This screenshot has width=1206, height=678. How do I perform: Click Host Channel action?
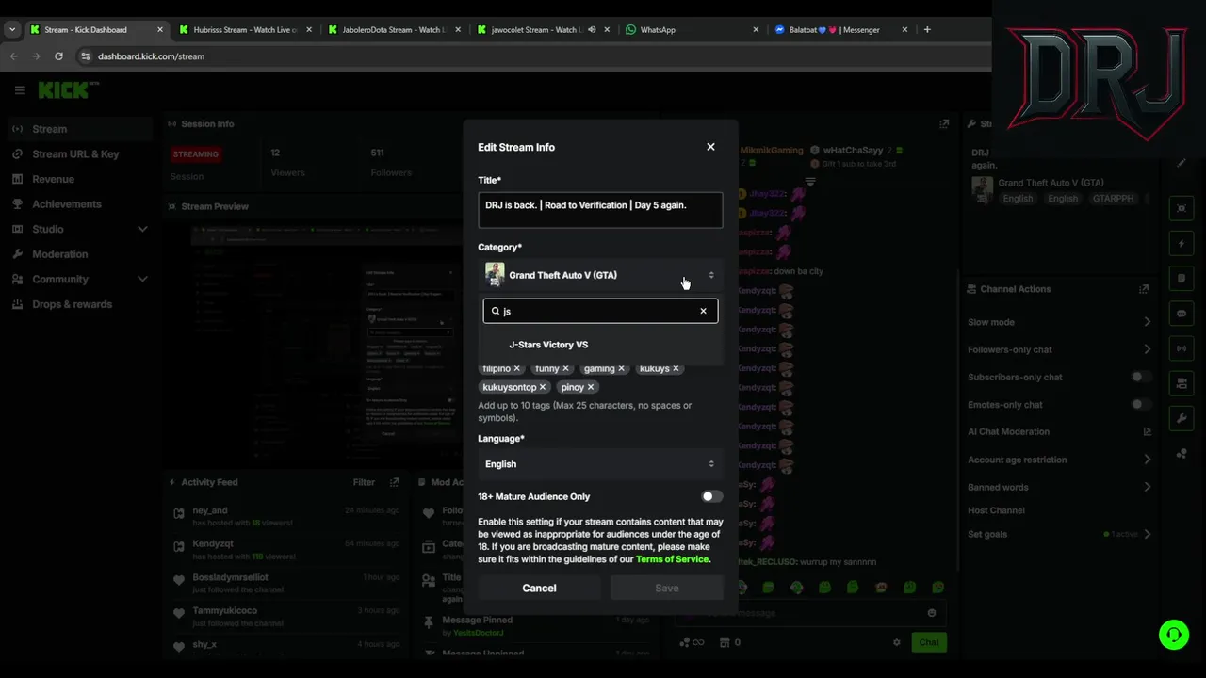[x=996, y=510]
